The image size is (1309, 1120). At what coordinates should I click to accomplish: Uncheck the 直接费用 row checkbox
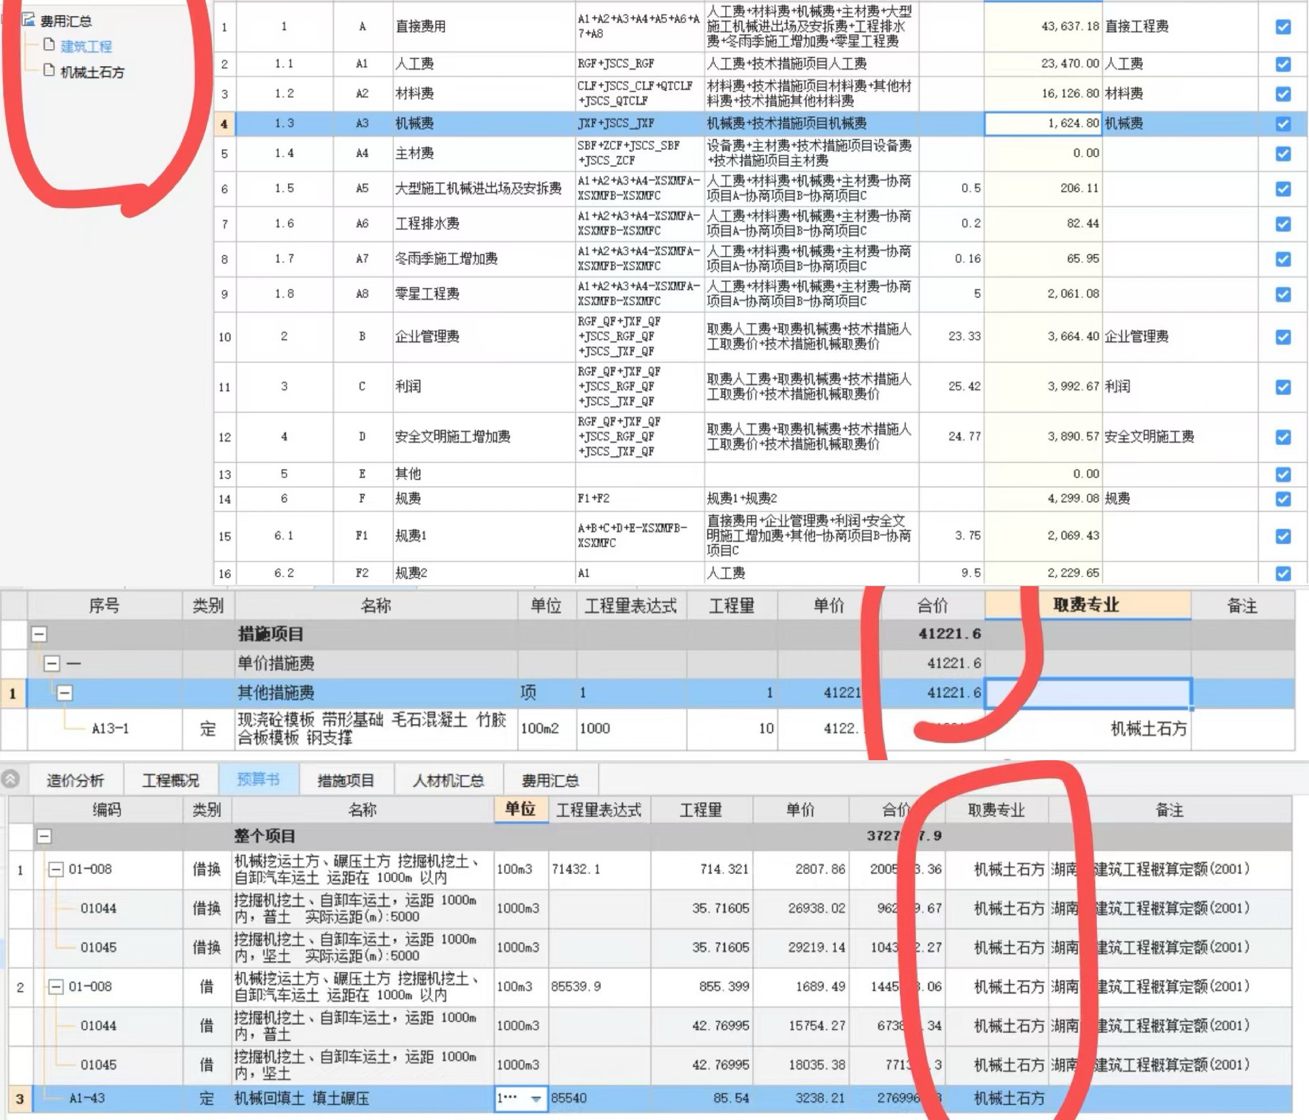1283,27
